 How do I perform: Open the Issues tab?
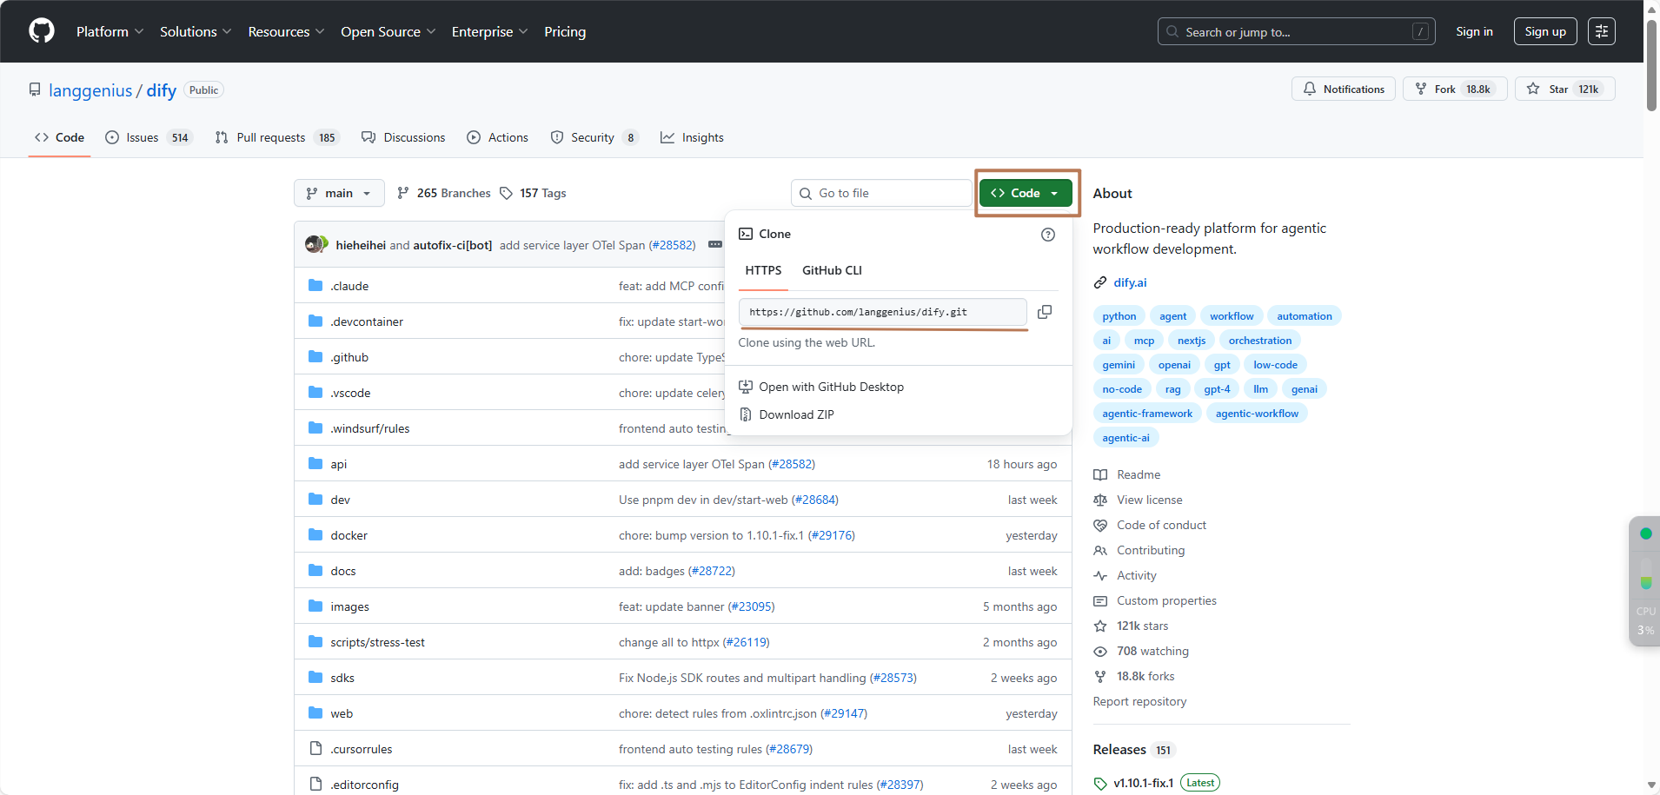coord(149,137)
